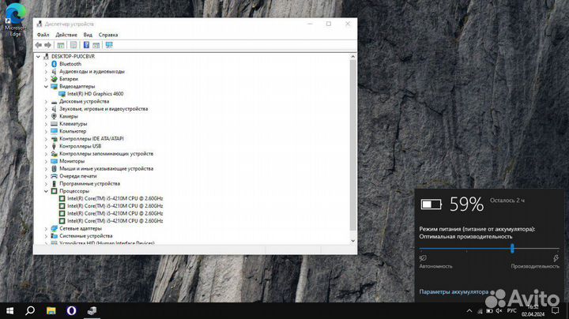Open the Файл menu
The width and height of the screenshot is (569, 319).
43,35
